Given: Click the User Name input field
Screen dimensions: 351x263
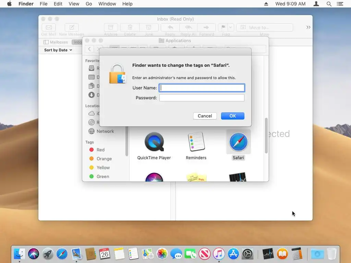Looking at the screenshot, I should tap(202, 88).
